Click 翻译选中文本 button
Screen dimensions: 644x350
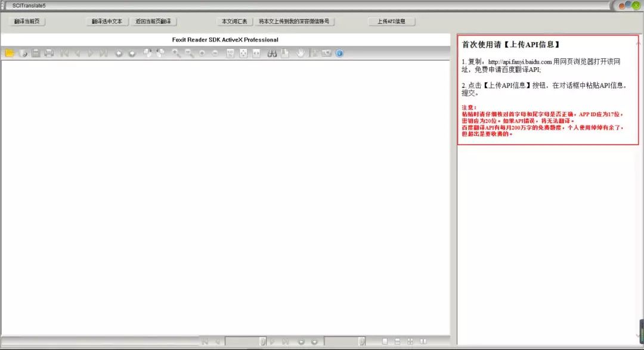pyautogui.click(x=107, y=21)
